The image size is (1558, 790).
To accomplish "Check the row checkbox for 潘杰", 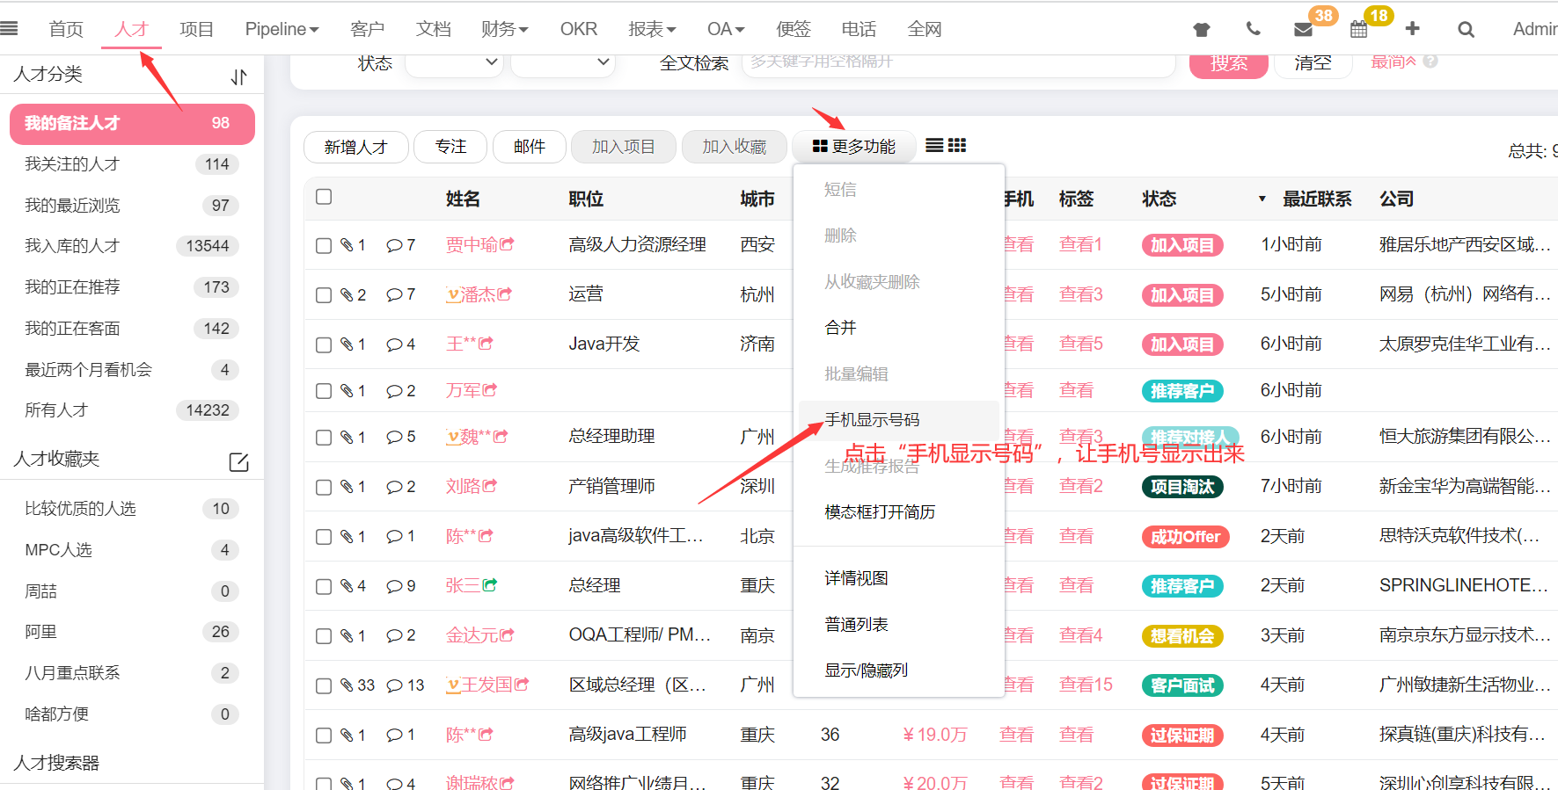I will [324, 295].
